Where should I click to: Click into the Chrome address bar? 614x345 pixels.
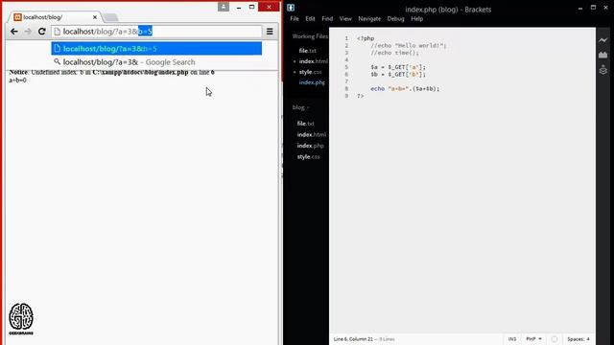pyautogui.click(x=156, y=32)
